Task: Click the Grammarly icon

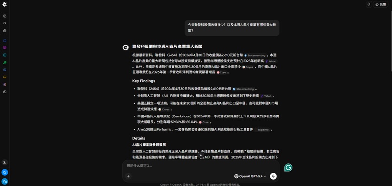Action: [288, 168]
